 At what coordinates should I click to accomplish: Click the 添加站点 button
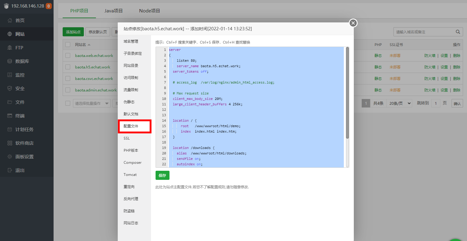(73, 32)
